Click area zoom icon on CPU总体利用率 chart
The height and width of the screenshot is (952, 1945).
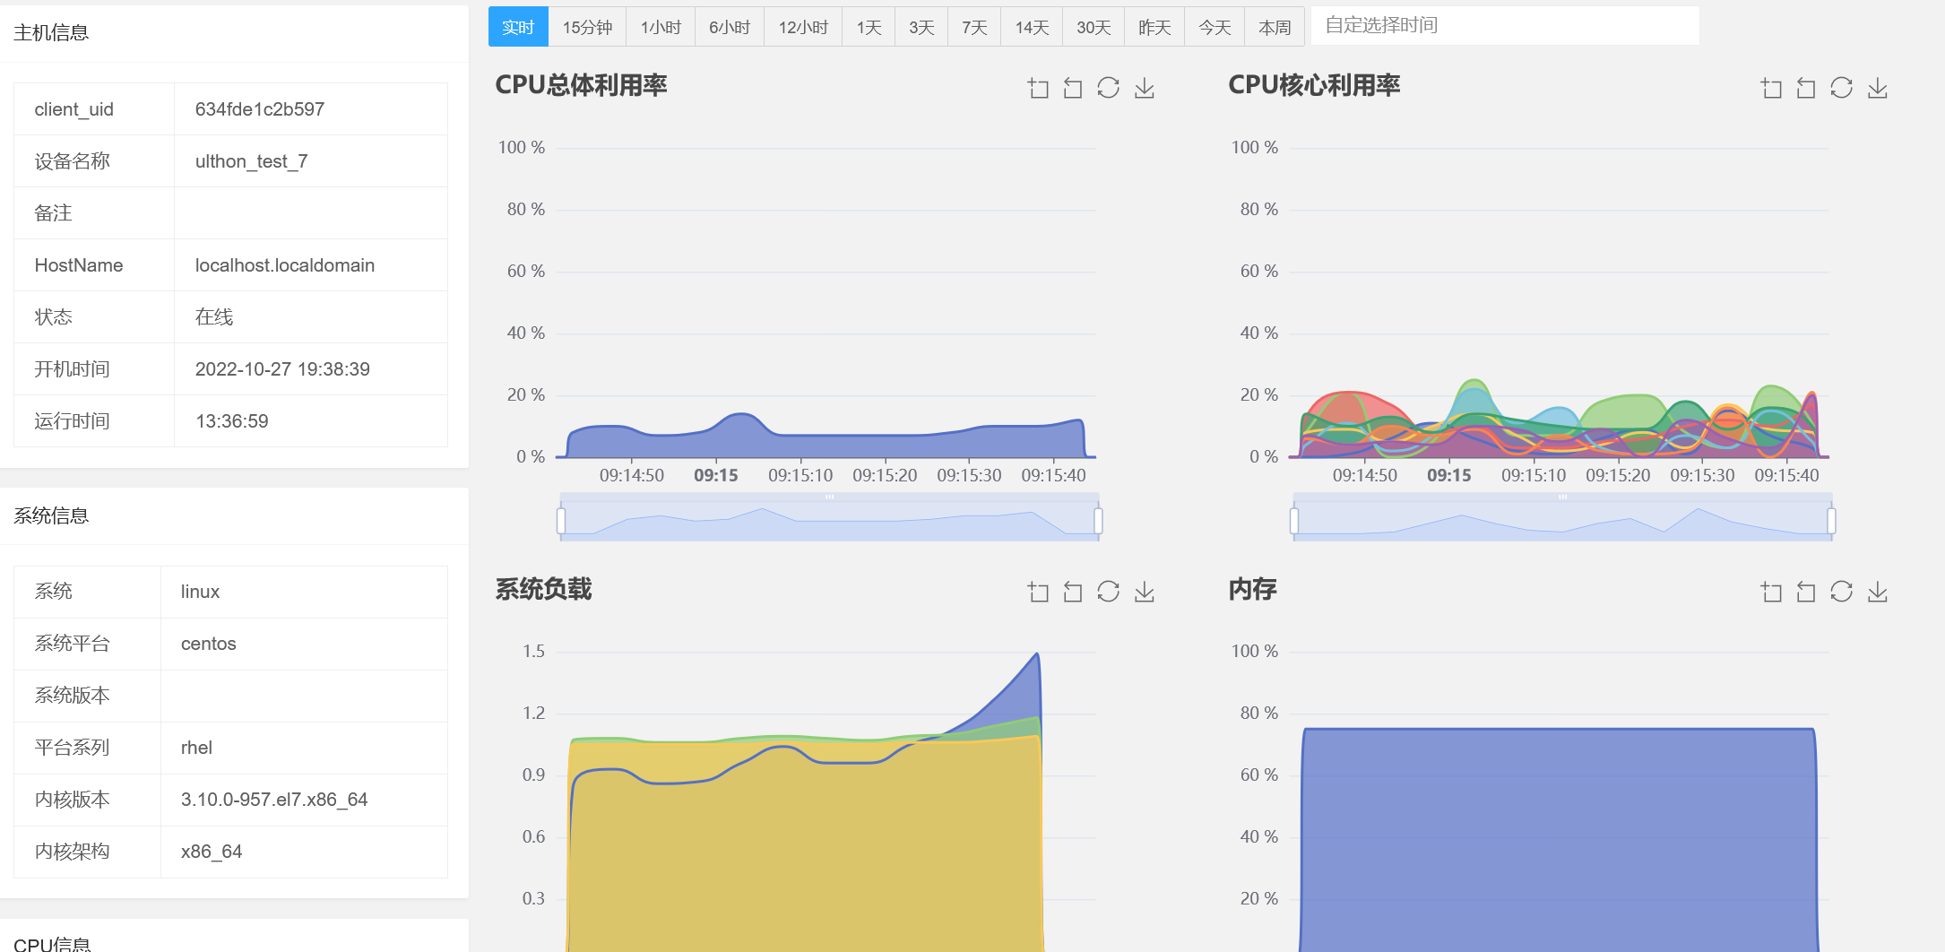click(x=1038, y=88)
